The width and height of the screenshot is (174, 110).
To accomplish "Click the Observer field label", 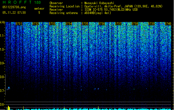I will tap(56, 3).
